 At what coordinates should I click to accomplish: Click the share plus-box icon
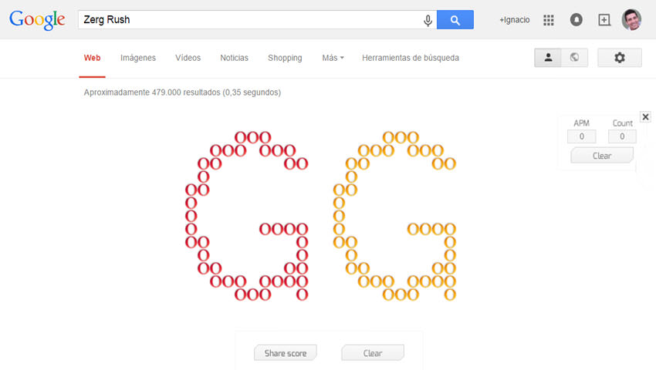pos(604,19)
